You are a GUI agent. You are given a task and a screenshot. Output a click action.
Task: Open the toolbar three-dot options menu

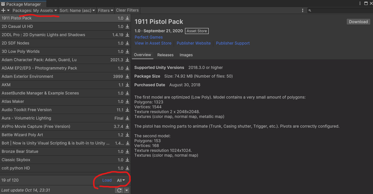(x=303, y=10)
